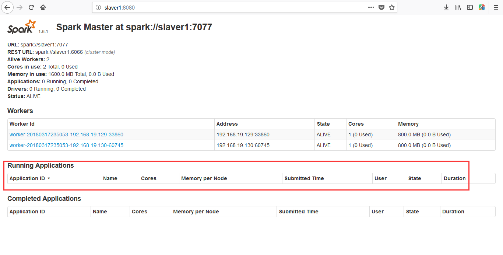Click State header in Running Applications
503x255 pixels.
pos(415,178)
